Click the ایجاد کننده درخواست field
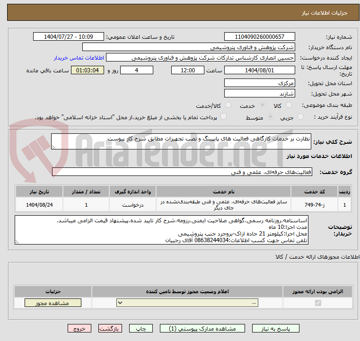Viewport: 360px width, 341px height. [201, 58]
